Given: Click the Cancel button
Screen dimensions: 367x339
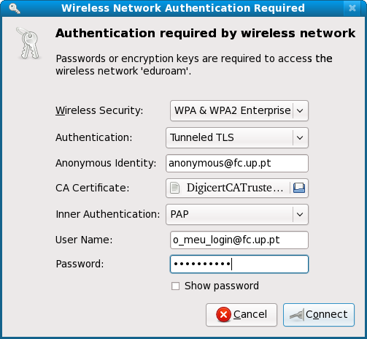Looking at the screenshot, I should pyautogui.click(x=242, y=315).
